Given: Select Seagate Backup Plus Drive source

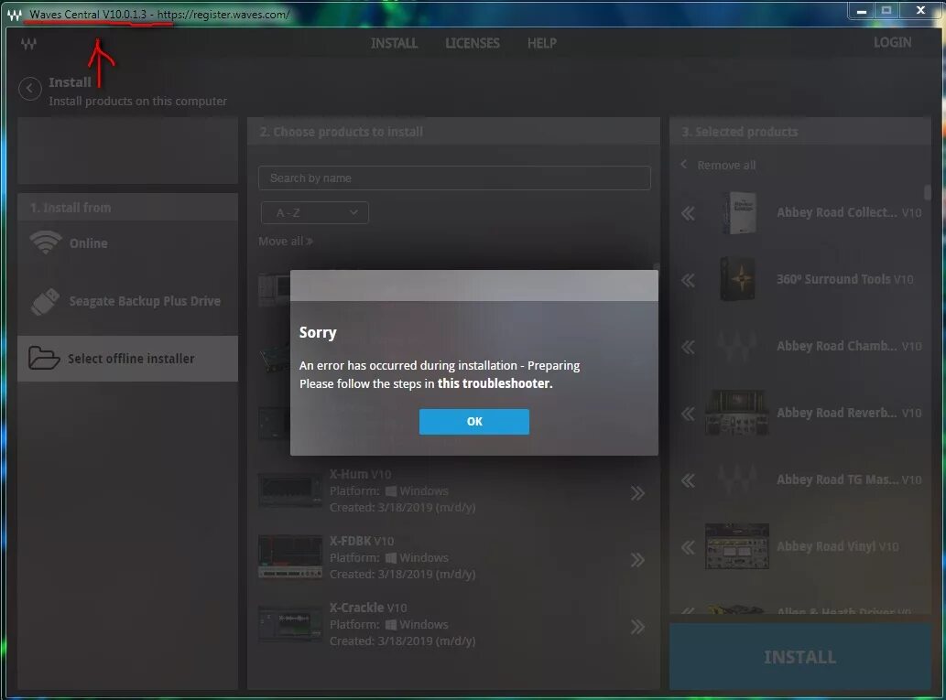Looking at the screenshot, I should tap(127, 301).
